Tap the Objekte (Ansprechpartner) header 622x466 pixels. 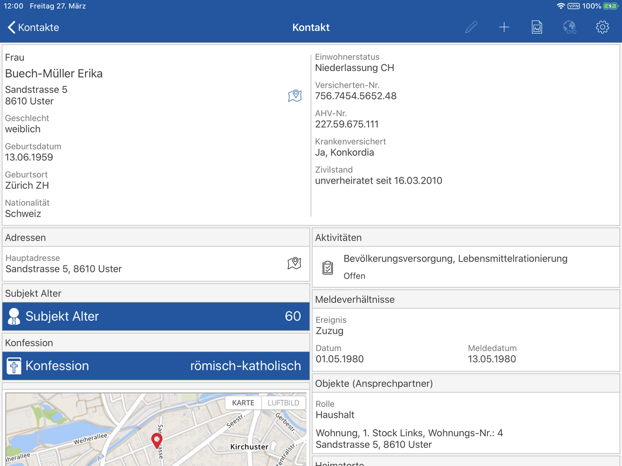tap(466, 384)
